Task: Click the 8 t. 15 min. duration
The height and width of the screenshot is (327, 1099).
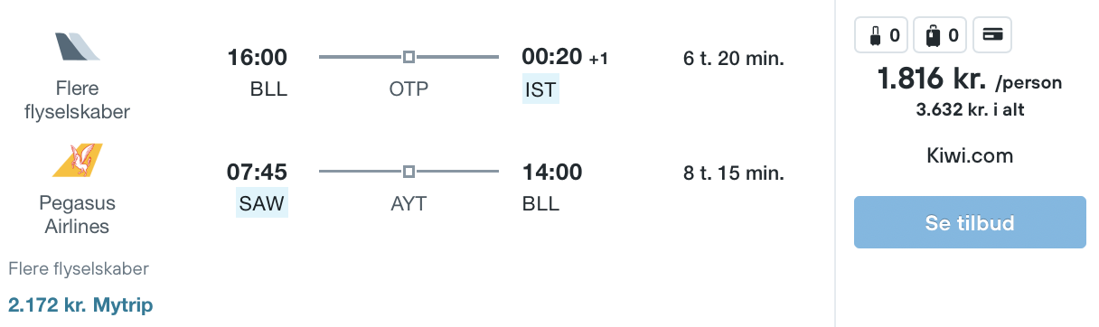Action: 734,173
